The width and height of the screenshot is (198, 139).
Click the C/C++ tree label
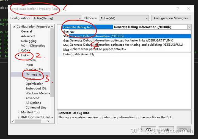(x=26, y=51)
